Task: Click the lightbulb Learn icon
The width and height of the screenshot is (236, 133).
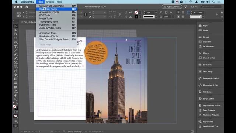Action: (185, 7)
